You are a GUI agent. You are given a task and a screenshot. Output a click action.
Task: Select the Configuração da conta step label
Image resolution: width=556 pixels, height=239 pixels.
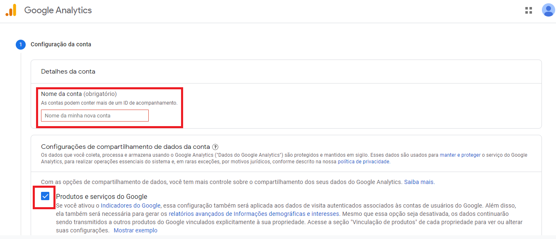point(61,44)
